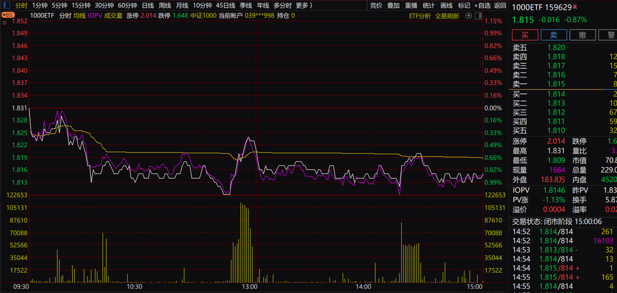The width and height of the screenshot is (617, 293).
Task: Click the orange BS signal badge
Action: pyautogui.click(x=8, y=15)
